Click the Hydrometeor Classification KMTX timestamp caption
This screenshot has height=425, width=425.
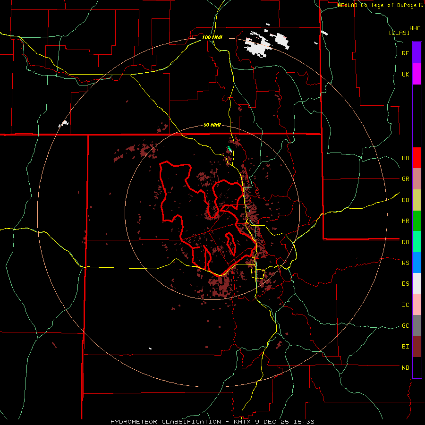click(x=212, y=422)
